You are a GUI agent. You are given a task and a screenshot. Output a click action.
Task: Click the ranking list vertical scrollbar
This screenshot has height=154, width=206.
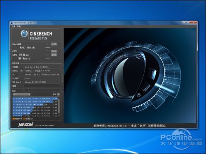pyautogui.click(x=59, y=107)
